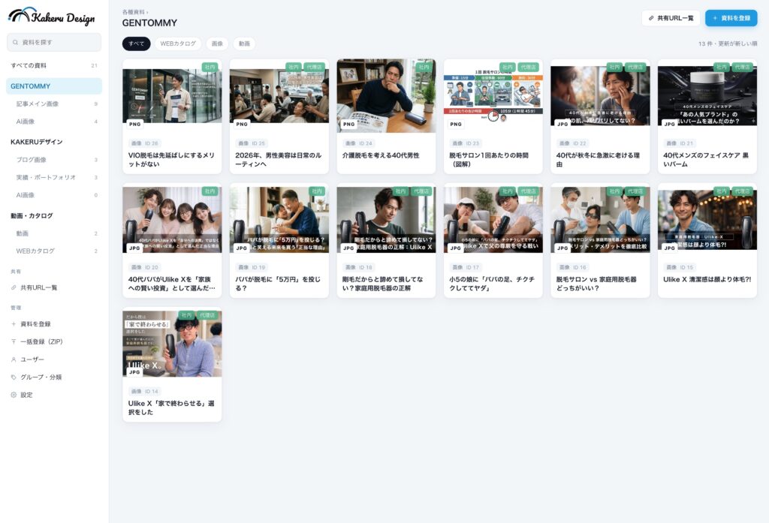
Task: Click the blue 資料を登録 button
Action: (x=731, y=18)
